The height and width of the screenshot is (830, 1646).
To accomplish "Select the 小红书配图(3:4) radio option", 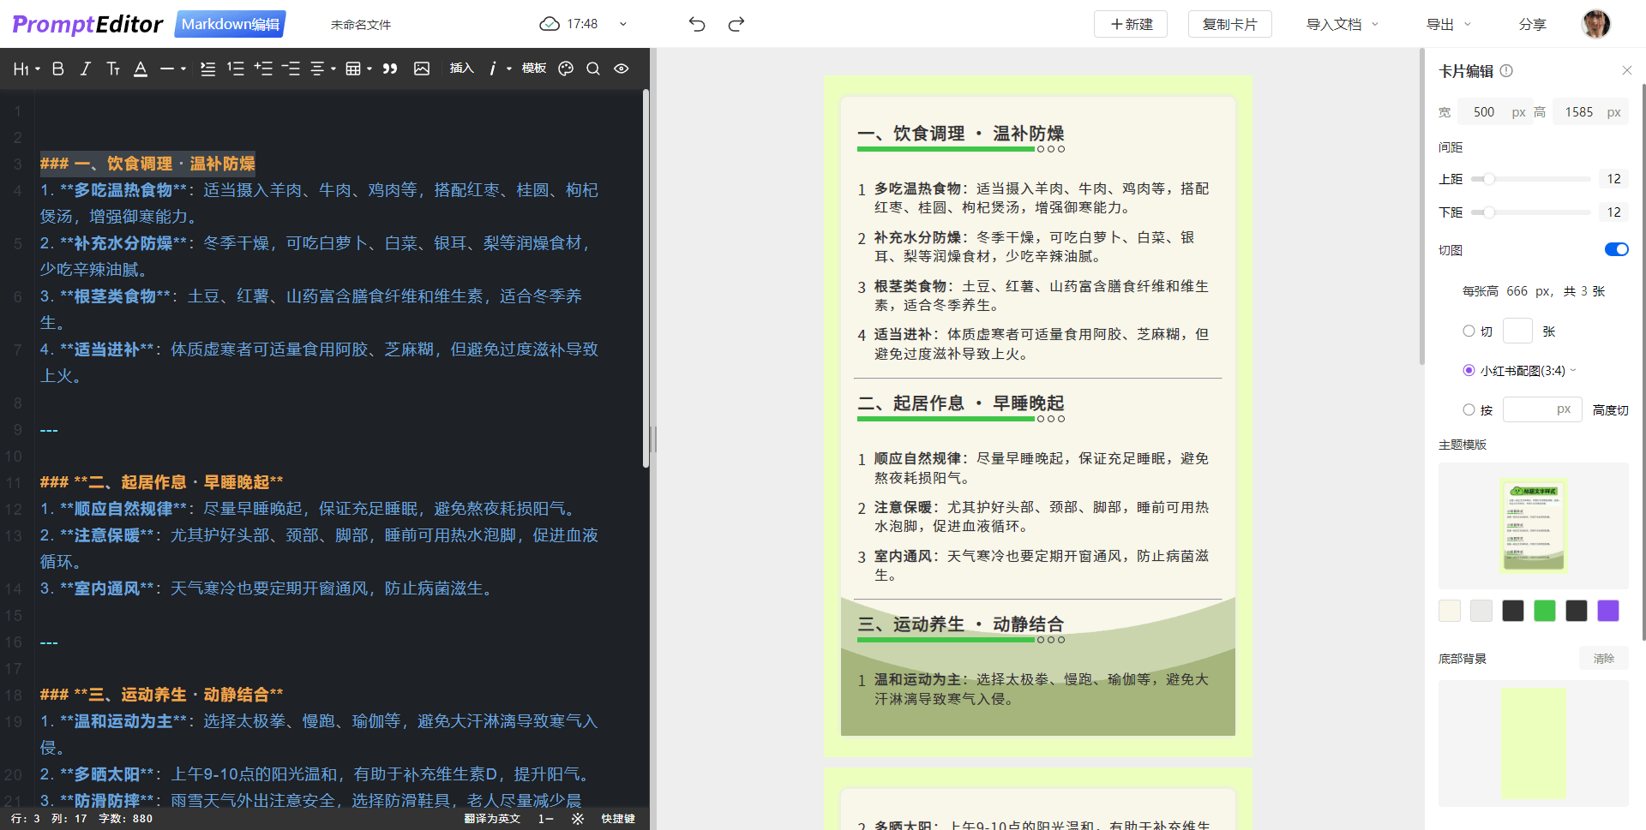I will 1469,370.
